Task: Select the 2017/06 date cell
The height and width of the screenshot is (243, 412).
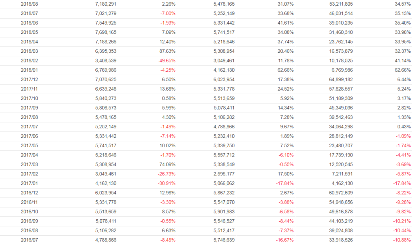Action: 29,136
